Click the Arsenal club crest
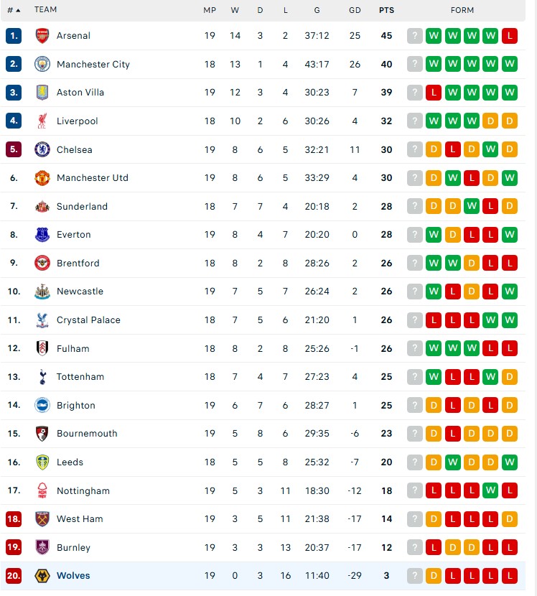 42,35
